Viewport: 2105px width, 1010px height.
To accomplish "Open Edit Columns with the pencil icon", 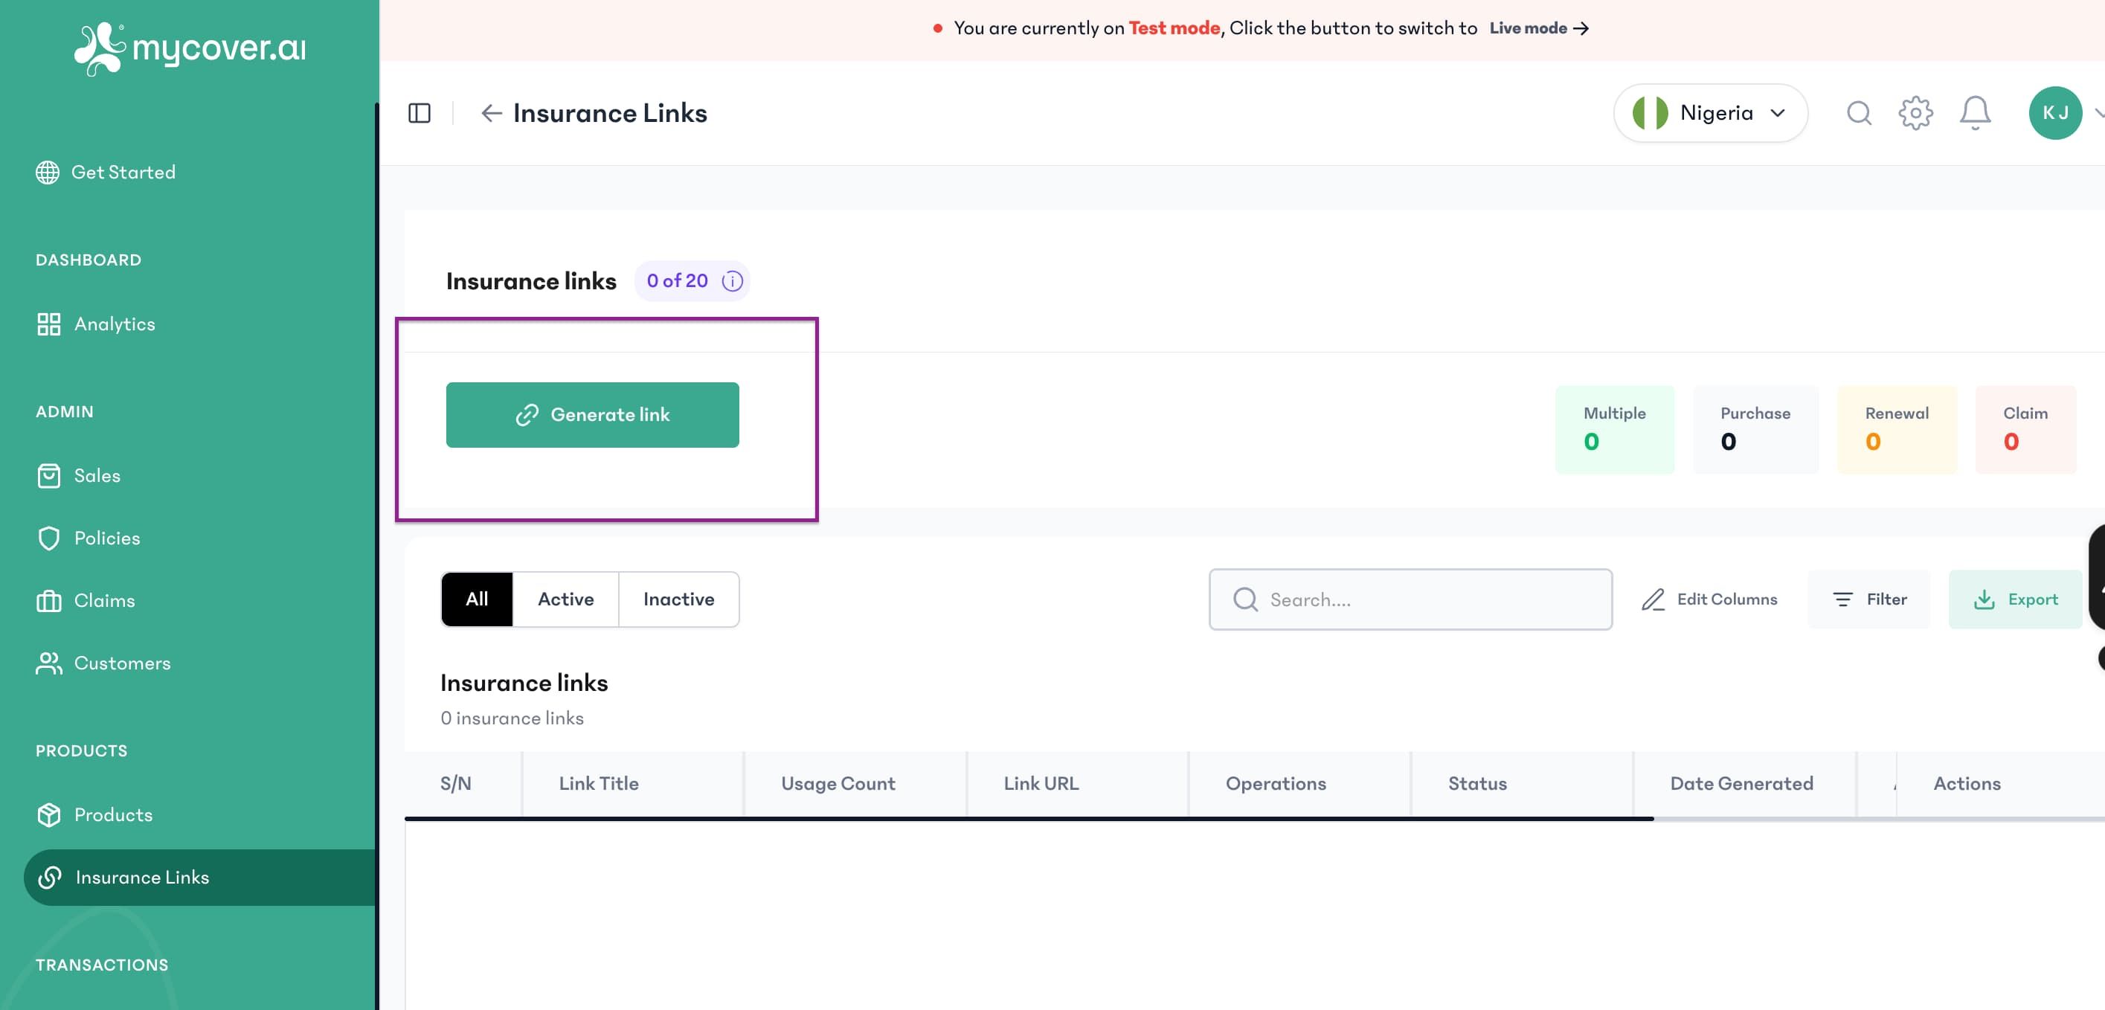I will 1709,599.
